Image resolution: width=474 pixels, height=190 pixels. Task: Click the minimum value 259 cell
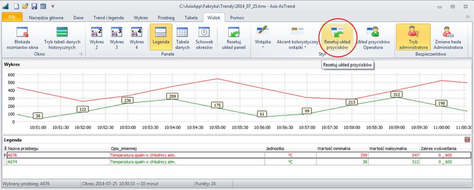pos(342,155)
